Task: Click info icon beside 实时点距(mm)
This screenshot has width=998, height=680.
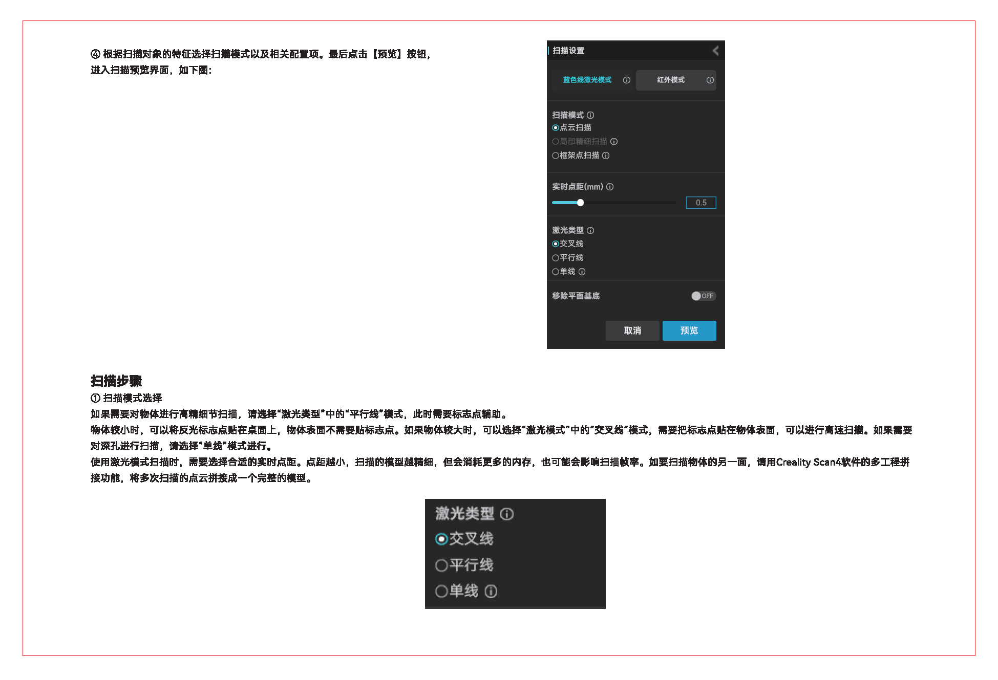Action: [610, 187]
